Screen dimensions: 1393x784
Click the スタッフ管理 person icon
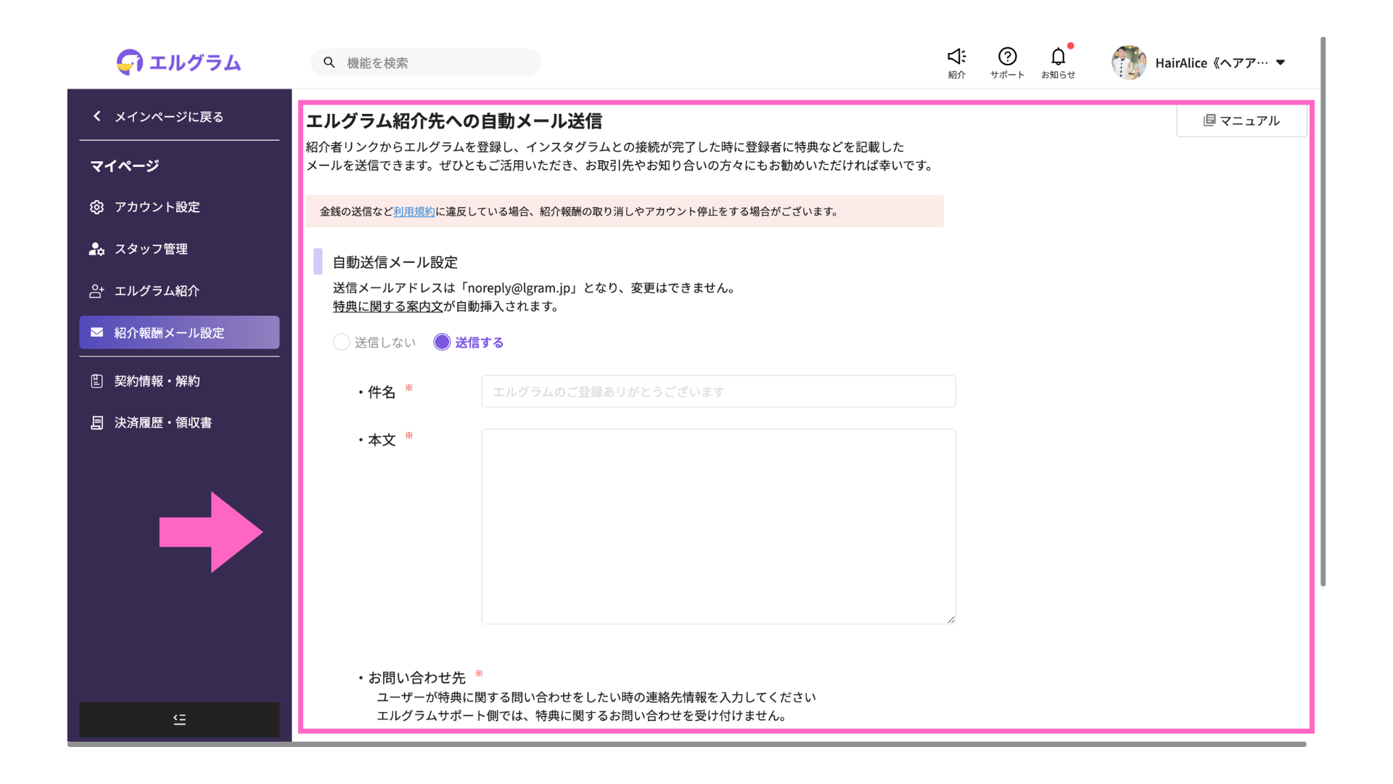96,249
